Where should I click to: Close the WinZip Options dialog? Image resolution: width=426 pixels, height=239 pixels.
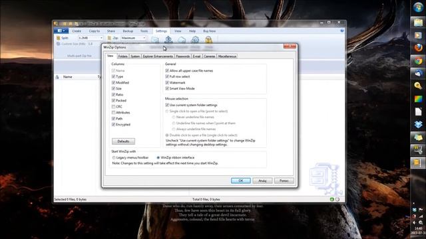click(x=290, y=46)
